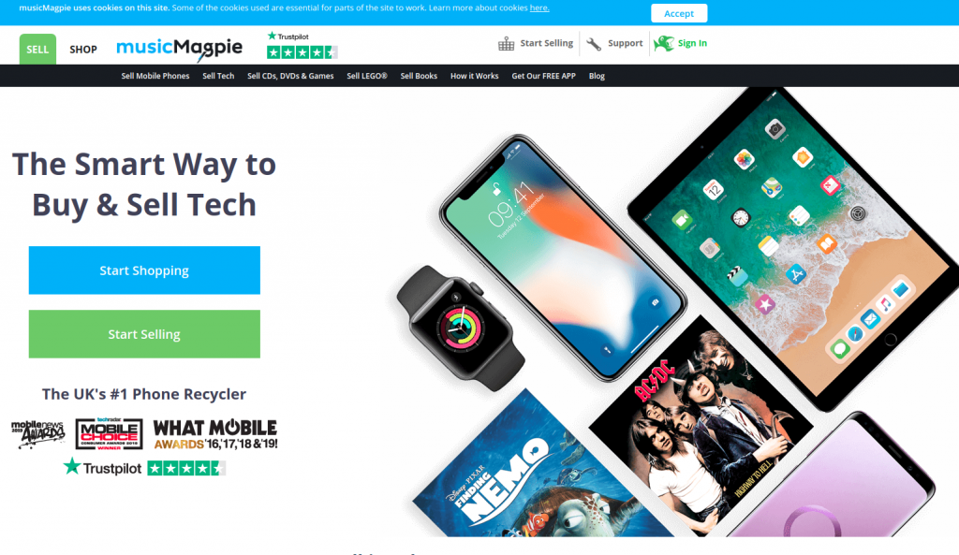
Task: Follow the cookies 'here' link
Action: pos(539,7)
